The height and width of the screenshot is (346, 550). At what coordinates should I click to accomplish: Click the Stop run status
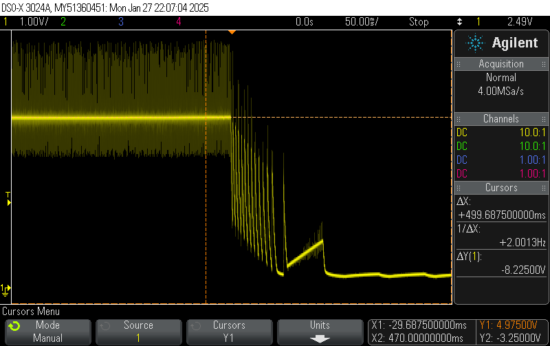click(x=419, y=22)
